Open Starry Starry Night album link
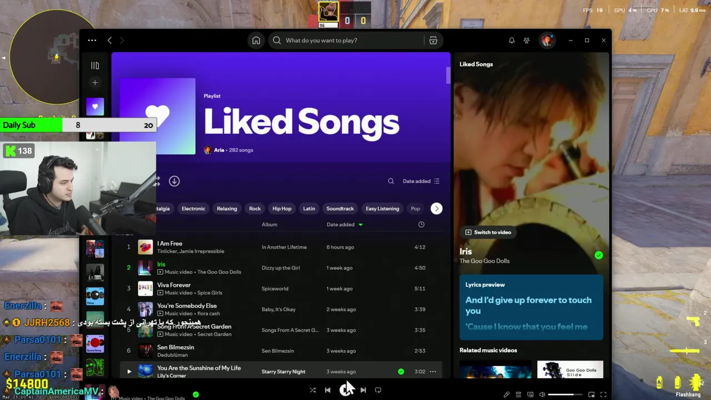Image resolution: width=711 pixels, height=400 pixels. pos(283,372)
